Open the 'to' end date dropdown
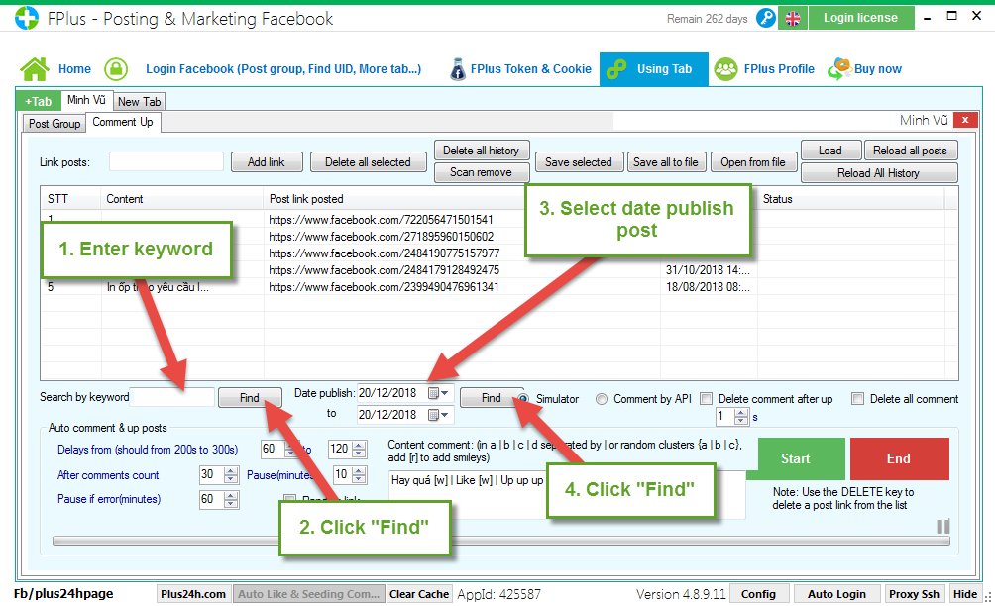The height and width of the screenshot is (606, 995). pos(438,415)
